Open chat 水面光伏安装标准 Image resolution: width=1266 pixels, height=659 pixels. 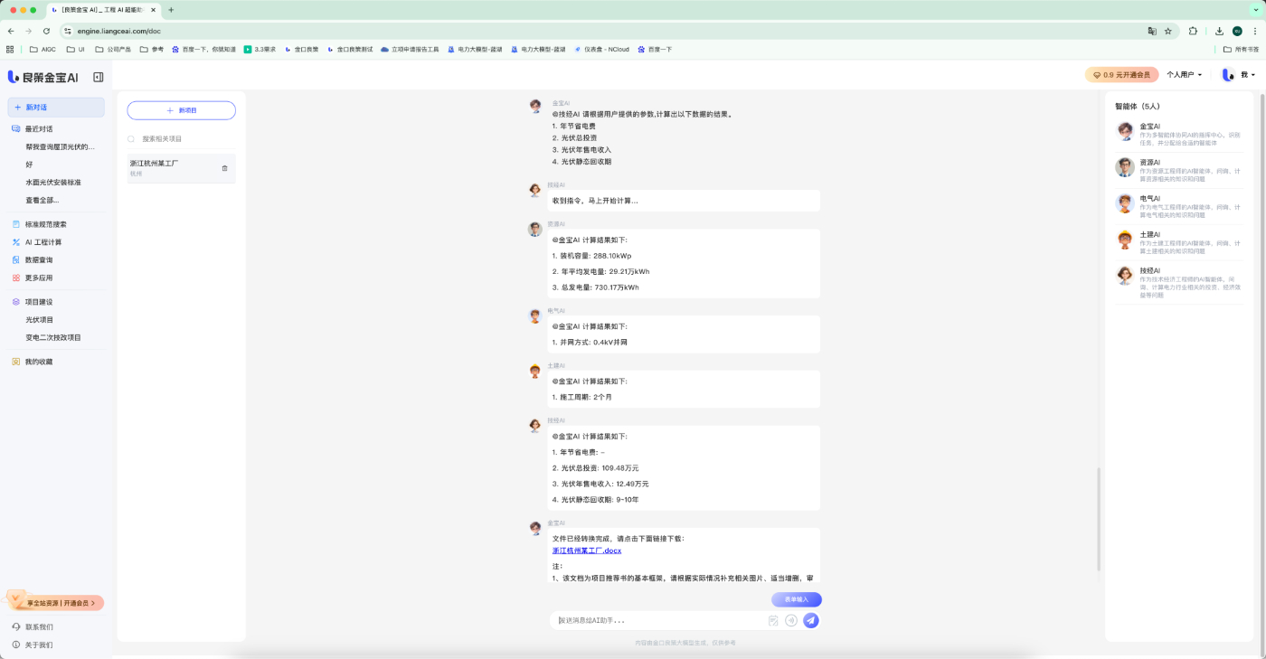click(x=53, y=183)
